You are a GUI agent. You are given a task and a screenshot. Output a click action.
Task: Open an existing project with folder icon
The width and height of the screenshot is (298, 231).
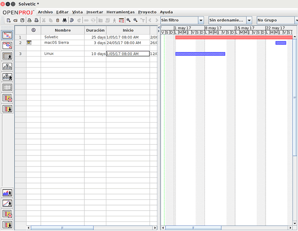15,20
